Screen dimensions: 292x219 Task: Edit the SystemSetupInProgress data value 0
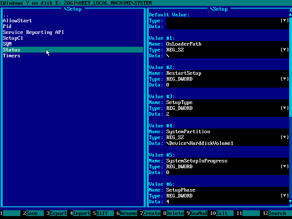(227, 172)
